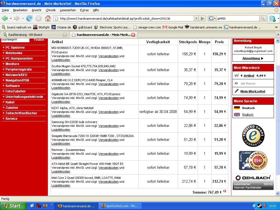This screenshot has height=210, width=280.
Task: Open the tab list dropdown arrow
Action: click(278, 34)
